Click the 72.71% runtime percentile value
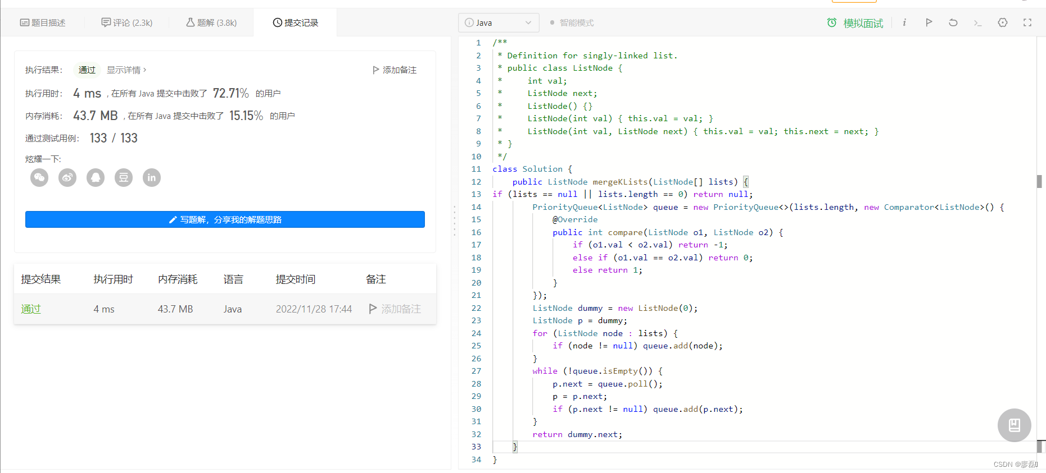 coord(231,93)
